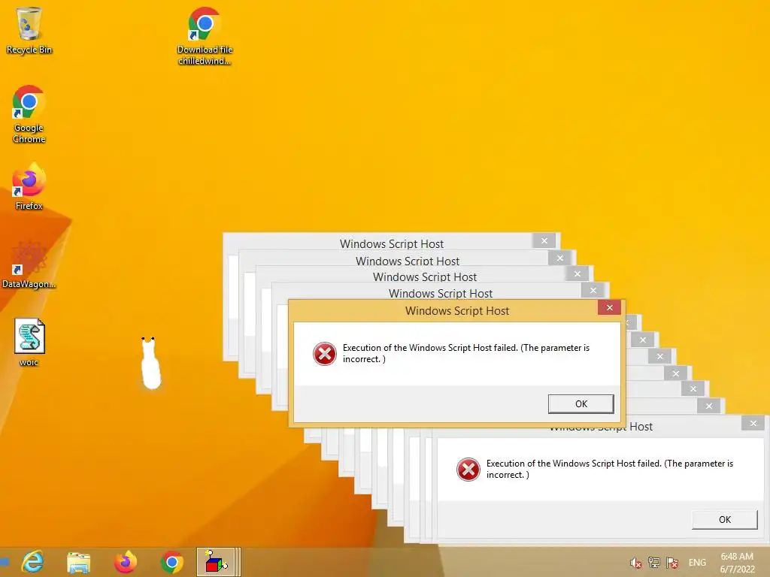Click the muted speaker tray icon
This screenshot has width=770, height=577.
click(x=636, y=563)
